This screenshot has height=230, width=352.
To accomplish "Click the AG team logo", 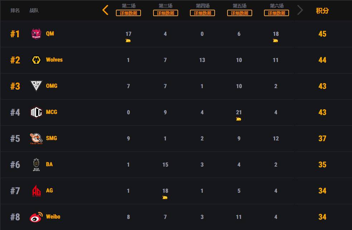I will click(36, 191).
